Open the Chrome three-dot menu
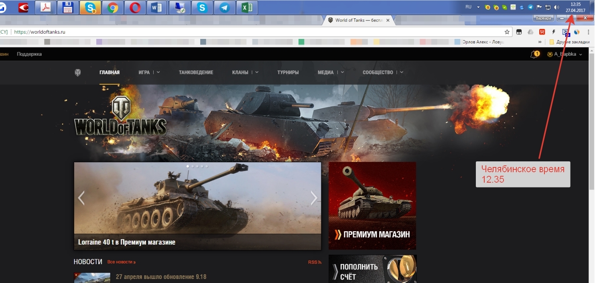Screen dimensions: 595x283 point(588,32)
